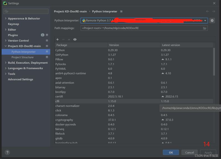Click the Cancel button
Image resolution: width=221 pixels, height=159 pixels.
point(189,152)
